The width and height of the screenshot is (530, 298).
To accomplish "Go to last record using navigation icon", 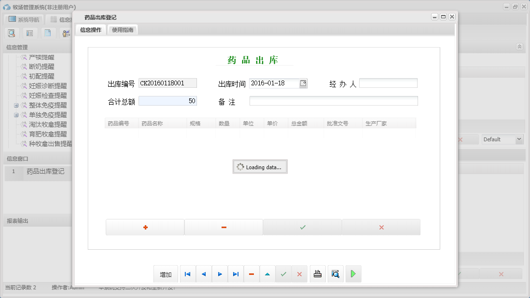I will point(236,273).
